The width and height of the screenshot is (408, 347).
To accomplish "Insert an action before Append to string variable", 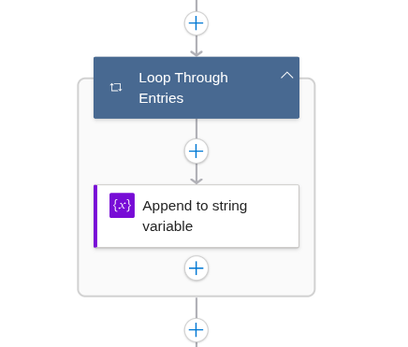I will pos(197,152).
